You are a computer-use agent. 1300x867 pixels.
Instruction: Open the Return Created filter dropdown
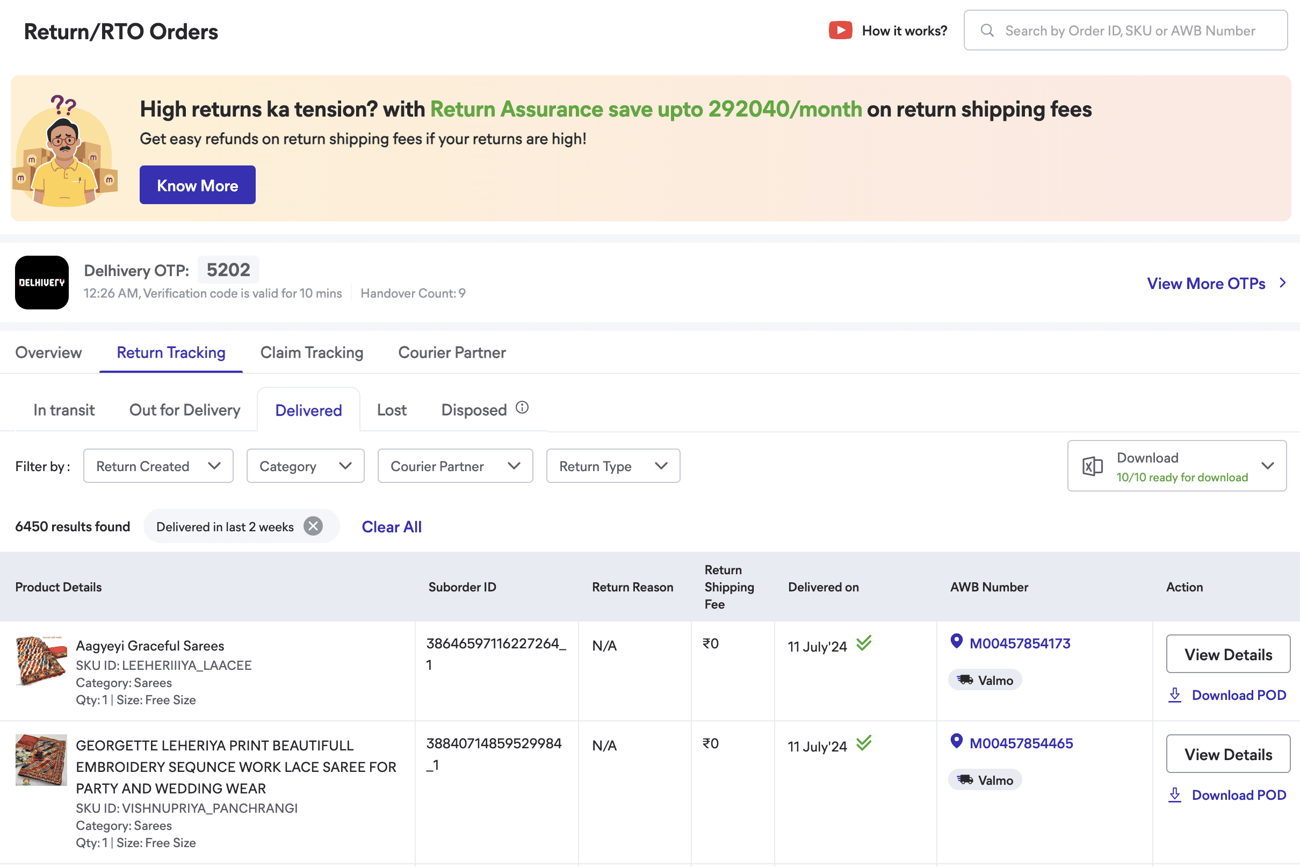tap(158, 466)
